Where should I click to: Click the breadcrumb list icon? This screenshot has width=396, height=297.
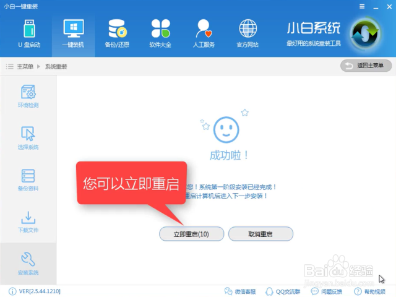pyautogui.click(x=10, y=66)
